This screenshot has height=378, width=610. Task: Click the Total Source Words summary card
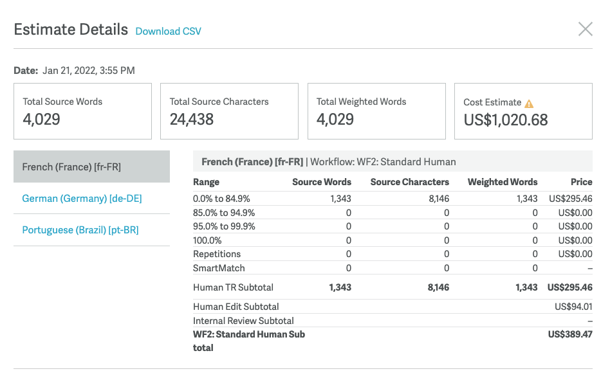coord(82,111)
